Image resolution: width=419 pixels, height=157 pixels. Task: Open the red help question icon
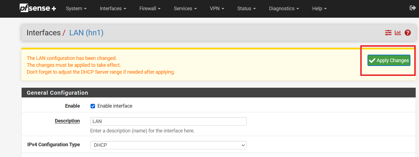[x=407, y=33]
